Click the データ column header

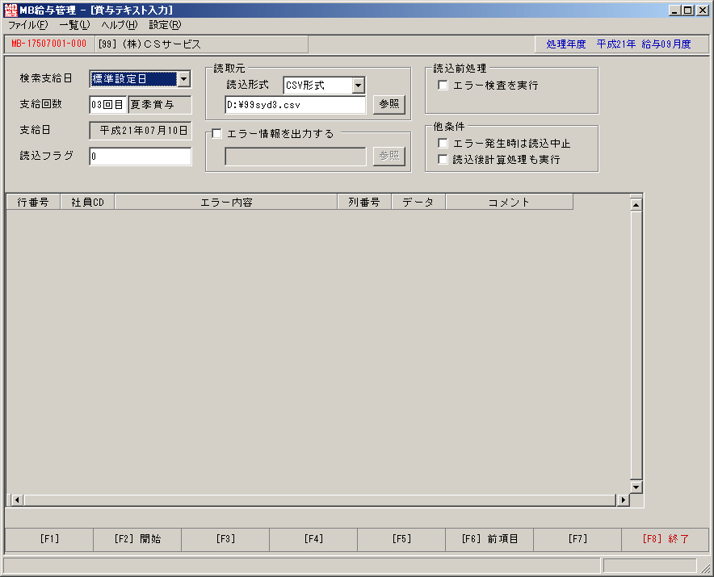point(418,202)
